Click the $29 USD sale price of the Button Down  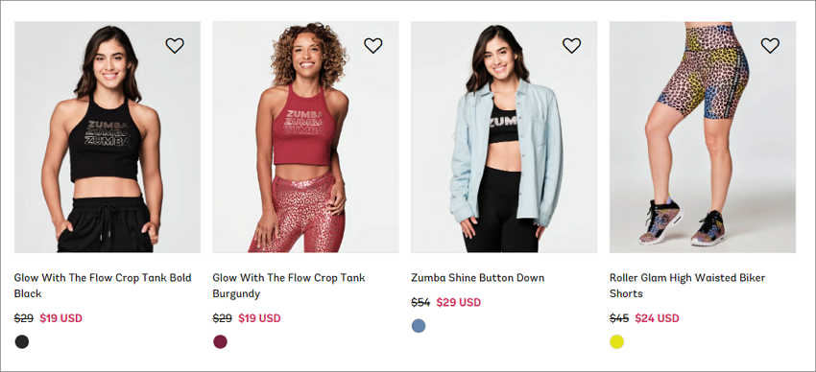pyautogui.click(x=459, y=302)
